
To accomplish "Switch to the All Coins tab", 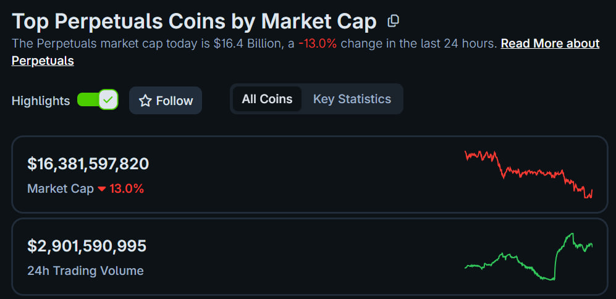I will click(267, 99).
